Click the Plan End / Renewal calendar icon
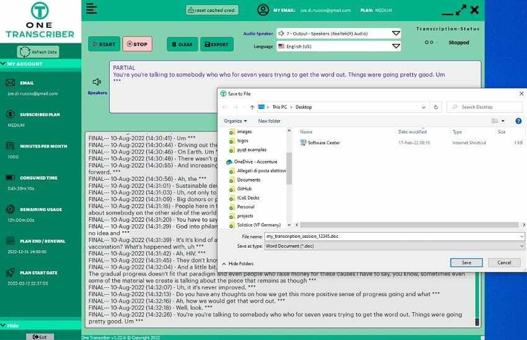The width and height of the screenshot is (527, 340). pos(10,240)
